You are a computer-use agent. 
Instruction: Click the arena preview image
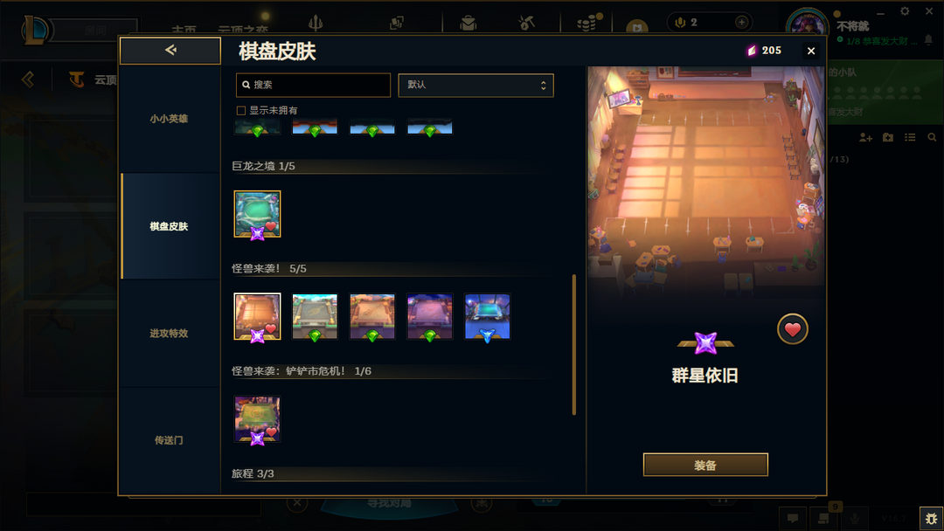(x=705, y=183)
